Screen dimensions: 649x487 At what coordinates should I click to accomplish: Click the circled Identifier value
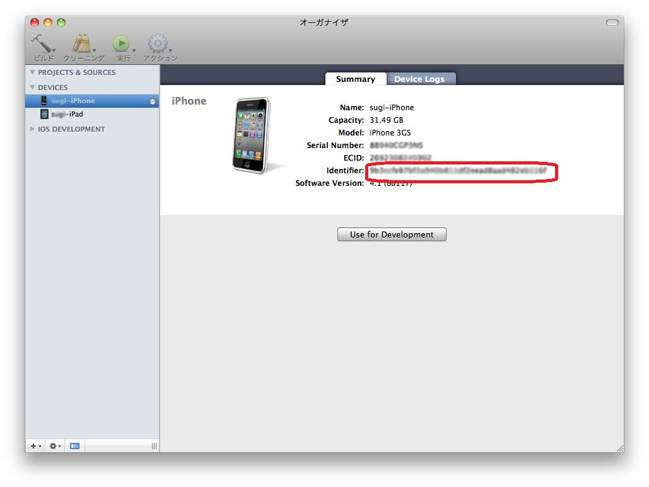coord(459,171)
